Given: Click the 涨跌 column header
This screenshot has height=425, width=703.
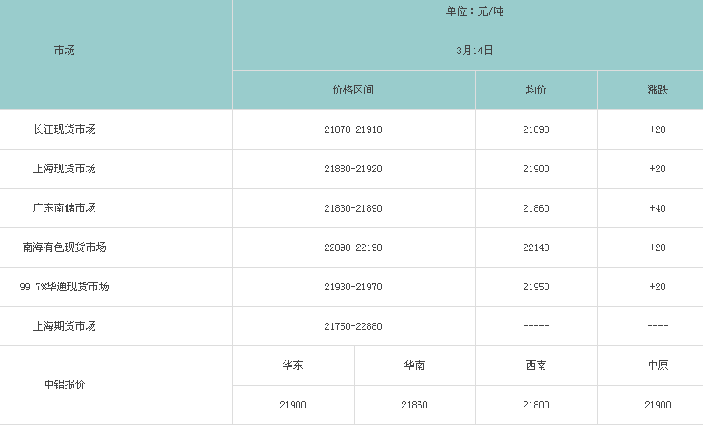Looking at the screenshot, I should click(657, 90).
